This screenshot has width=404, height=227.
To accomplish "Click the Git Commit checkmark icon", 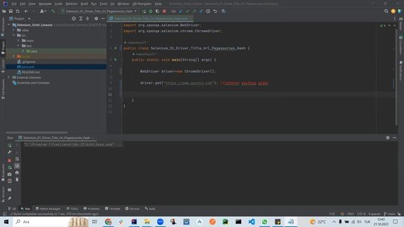I will point(187,11).
